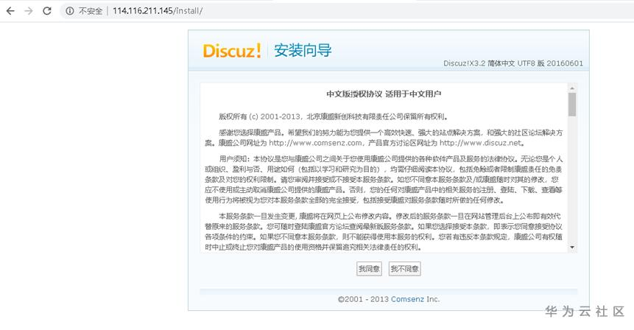
Task: Agree by clicking the 我同意 button
Action: coord(369,269)
